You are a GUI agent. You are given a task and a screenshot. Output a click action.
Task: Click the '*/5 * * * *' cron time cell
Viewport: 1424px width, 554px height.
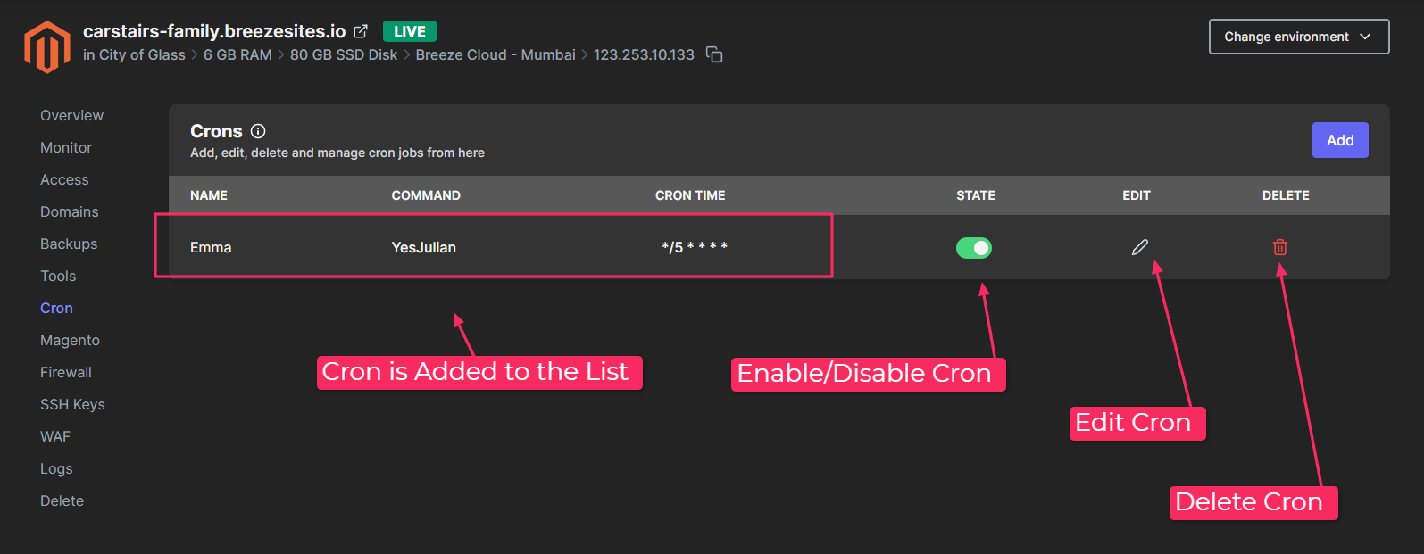pyautogui.click(x=695, y=247)
